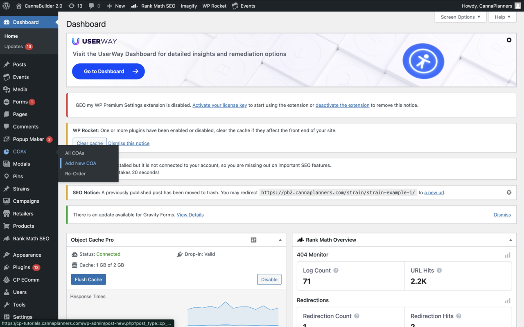Image resolution: width=524 pixels, height=327 pixels.
Task: Click the UserWay accessibility figure icon
Action: click(x=423, y=61)
